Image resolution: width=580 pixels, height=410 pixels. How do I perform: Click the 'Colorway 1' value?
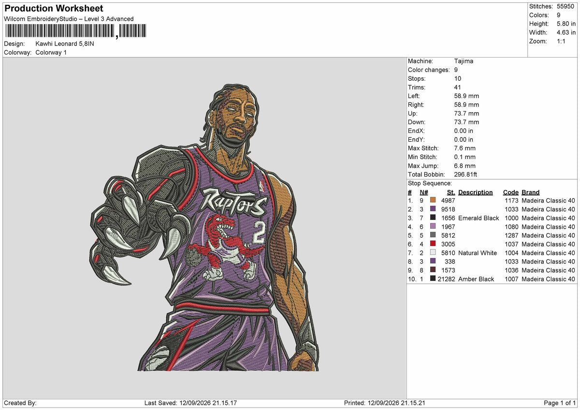51,52
